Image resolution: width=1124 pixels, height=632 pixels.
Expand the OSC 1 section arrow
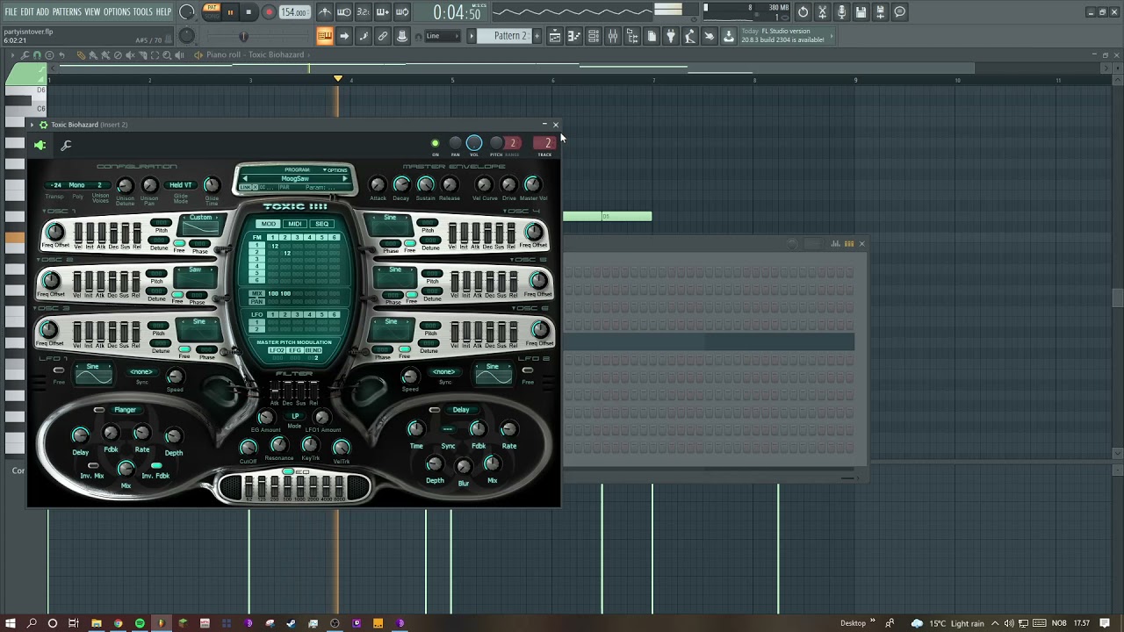[x=45, y=212]
